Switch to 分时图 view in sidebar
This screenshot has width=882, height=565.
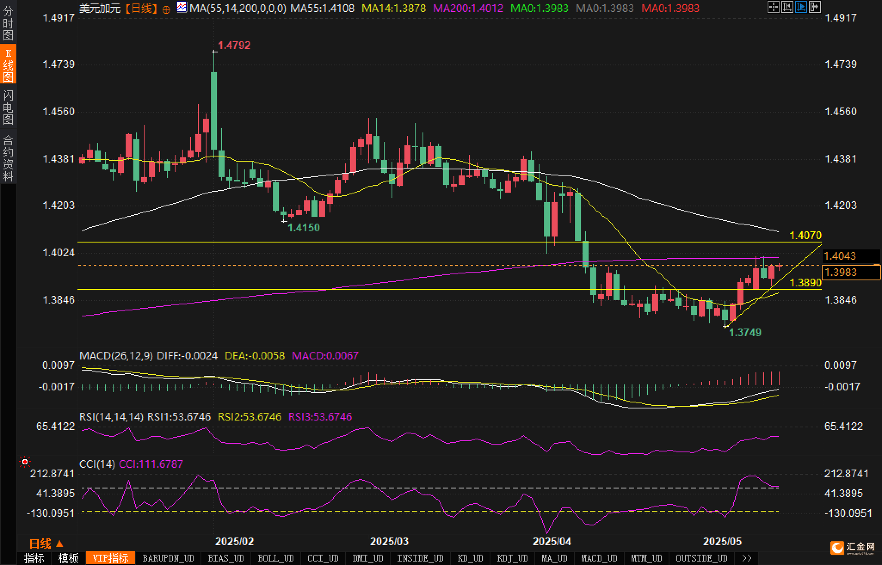point(8,22)
